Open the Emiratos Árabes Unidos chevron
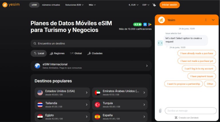Image resolution: width=220 pixels, height=122 pixels. tap(144, 93)
